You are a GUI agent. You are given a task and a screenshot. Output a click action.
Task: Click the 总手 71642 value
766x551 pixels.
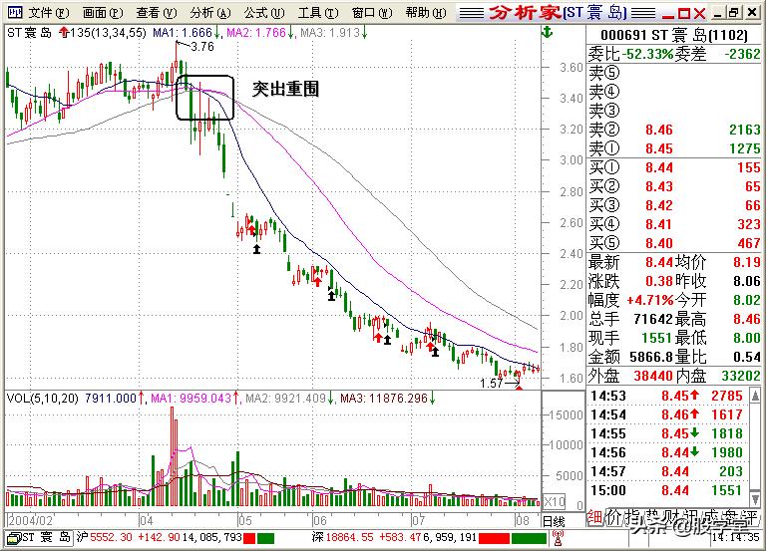point(653,319)
